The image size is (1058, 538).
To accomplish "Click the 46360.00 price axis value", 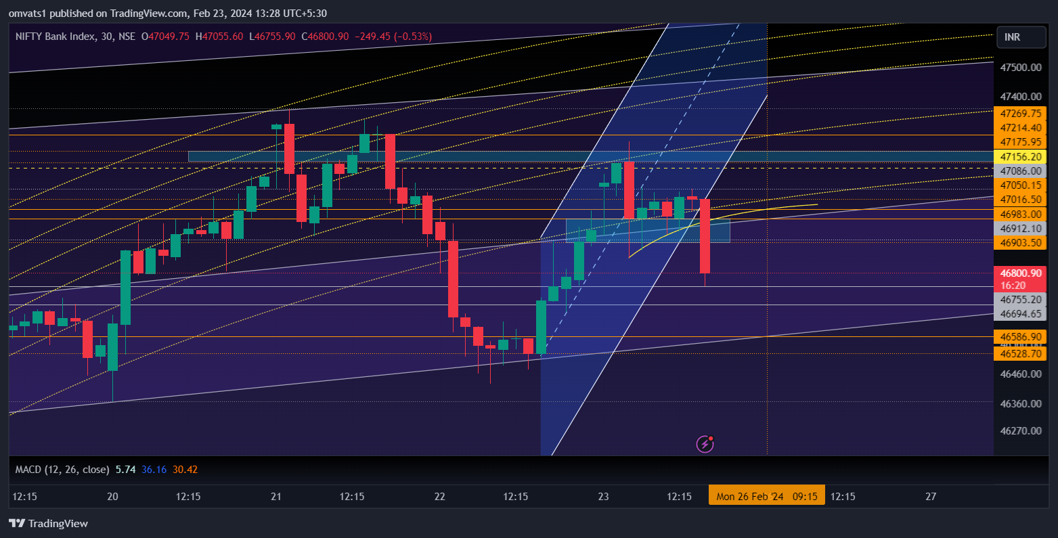I will pos(1021,403).
